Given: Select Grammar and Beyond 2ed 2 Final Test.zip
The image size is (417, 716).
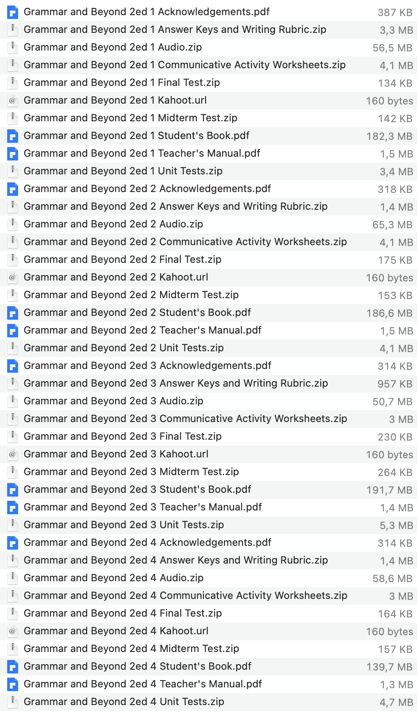Looking at the screenshot, I should (123, 259).
